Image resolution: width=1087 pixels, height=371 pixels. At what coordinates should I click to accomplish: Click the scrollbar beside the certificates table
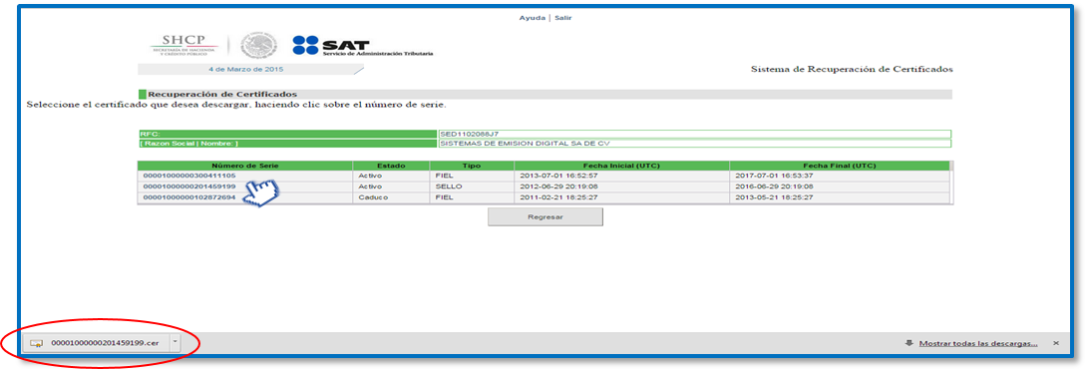coord(951,184)
